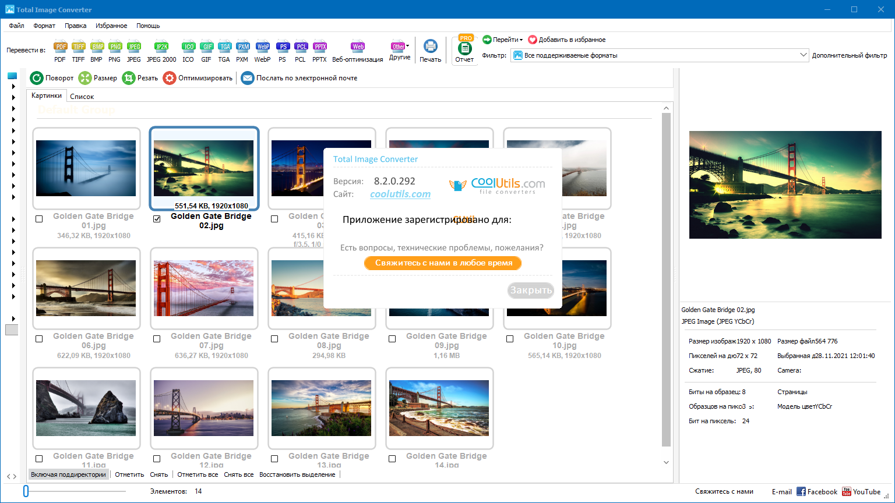Convert to PDF format icon
Image resolution: width=895 pixels, height=503 pixels.
pos(60,47)
